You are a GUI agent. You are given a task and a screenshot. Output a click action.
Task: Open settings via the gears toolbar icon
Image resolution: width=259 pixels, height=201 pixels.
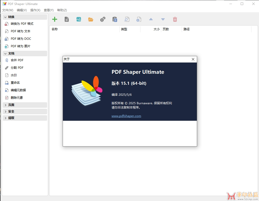(103, 19)
